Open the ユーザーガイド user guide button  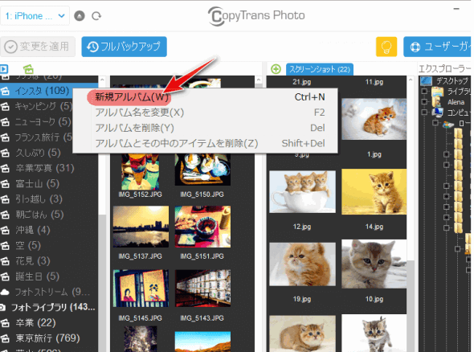tap(437, 47)
